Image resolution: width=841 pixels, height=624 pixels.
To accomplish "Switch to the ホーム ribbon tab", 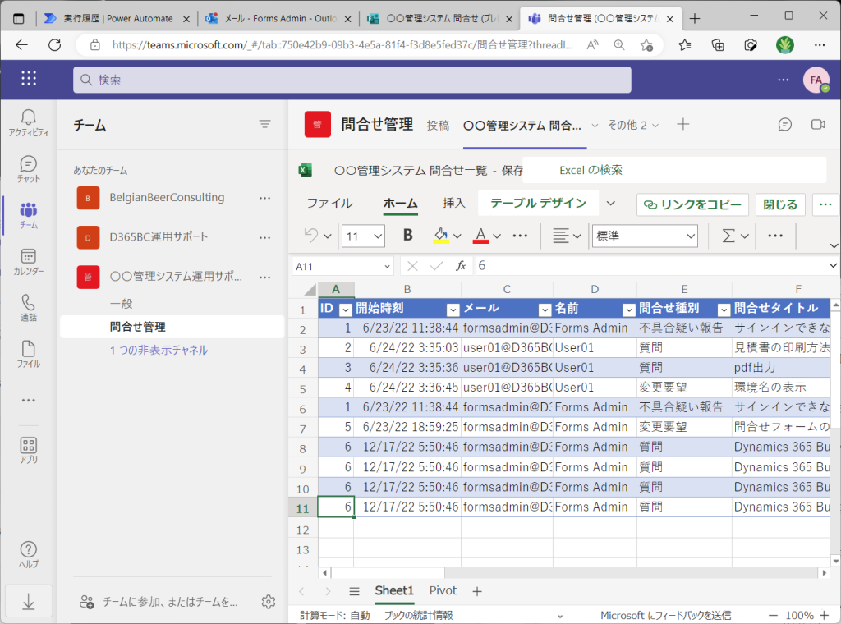I will pyautogui.click(x=400, y=203).
